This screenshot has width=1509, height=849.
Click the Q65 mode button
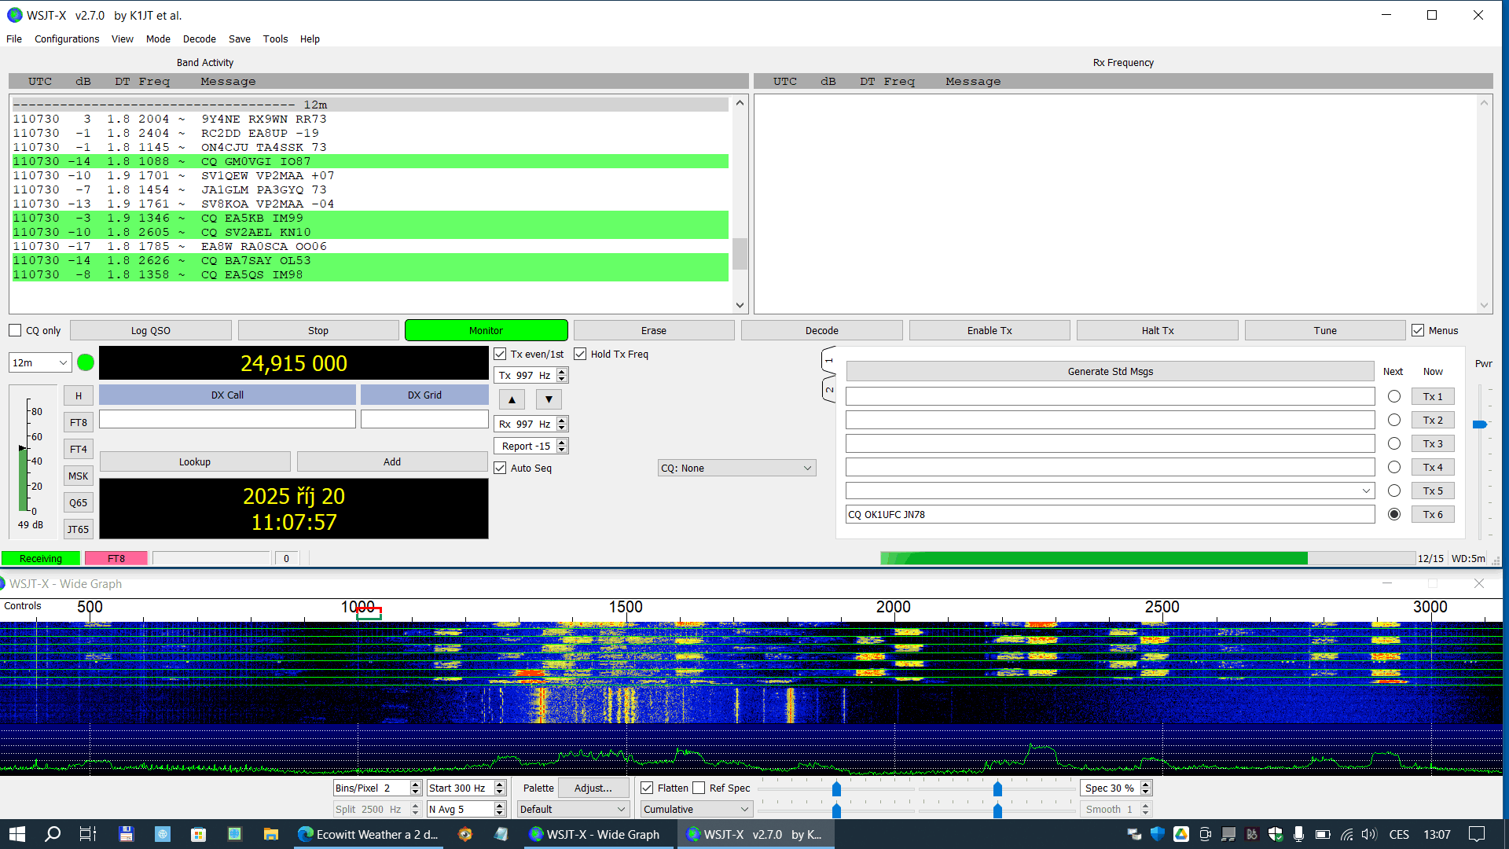78,502
